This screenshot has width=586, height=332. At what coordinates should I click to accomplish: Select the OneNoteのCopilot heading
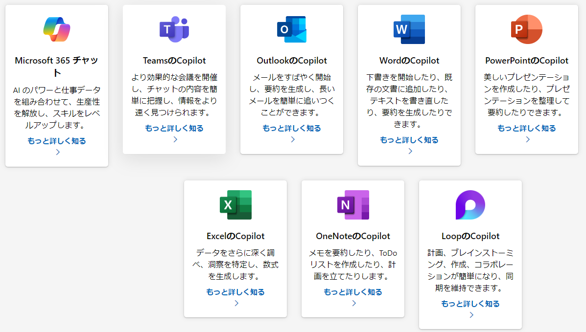pos(353,236)
